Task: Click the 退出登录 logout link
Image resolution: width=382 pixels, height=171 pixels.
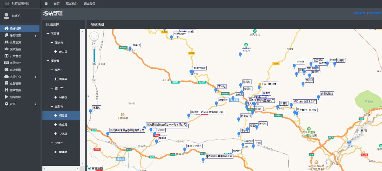Action: click(89, 4)
